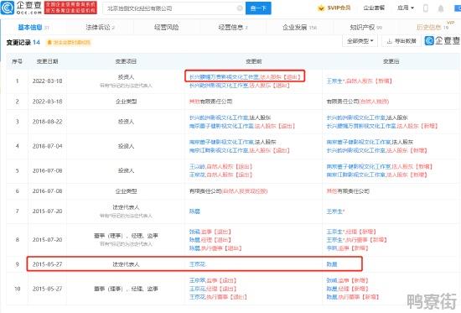Clear the company search box with the X icon
The height and width of the screenshot is (313, 461).
[240, 8]
